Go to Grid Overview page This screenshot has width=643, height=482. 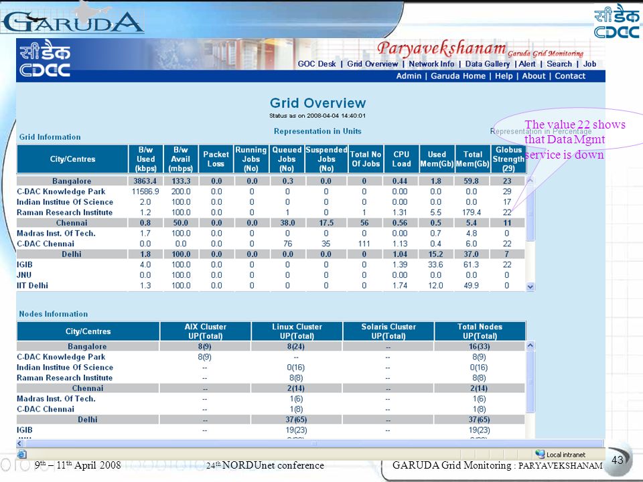[x=372, y=64]
